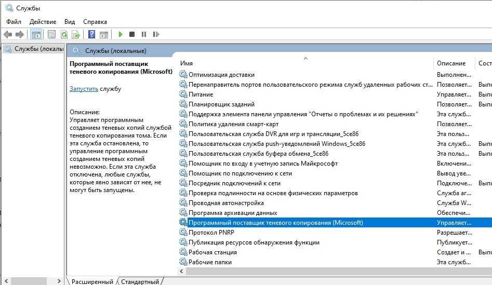Screen dimensions: 492x285
Task: Open the Файл menu
Action: (x=14, y=22)
